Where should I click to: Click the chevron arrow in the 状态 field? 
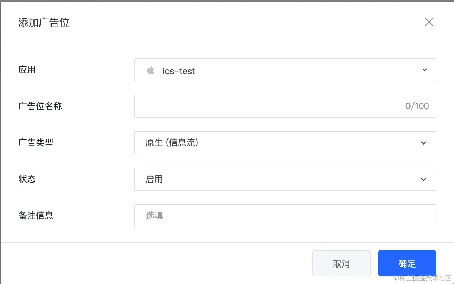pyautogui.click(x=424, y=180)
